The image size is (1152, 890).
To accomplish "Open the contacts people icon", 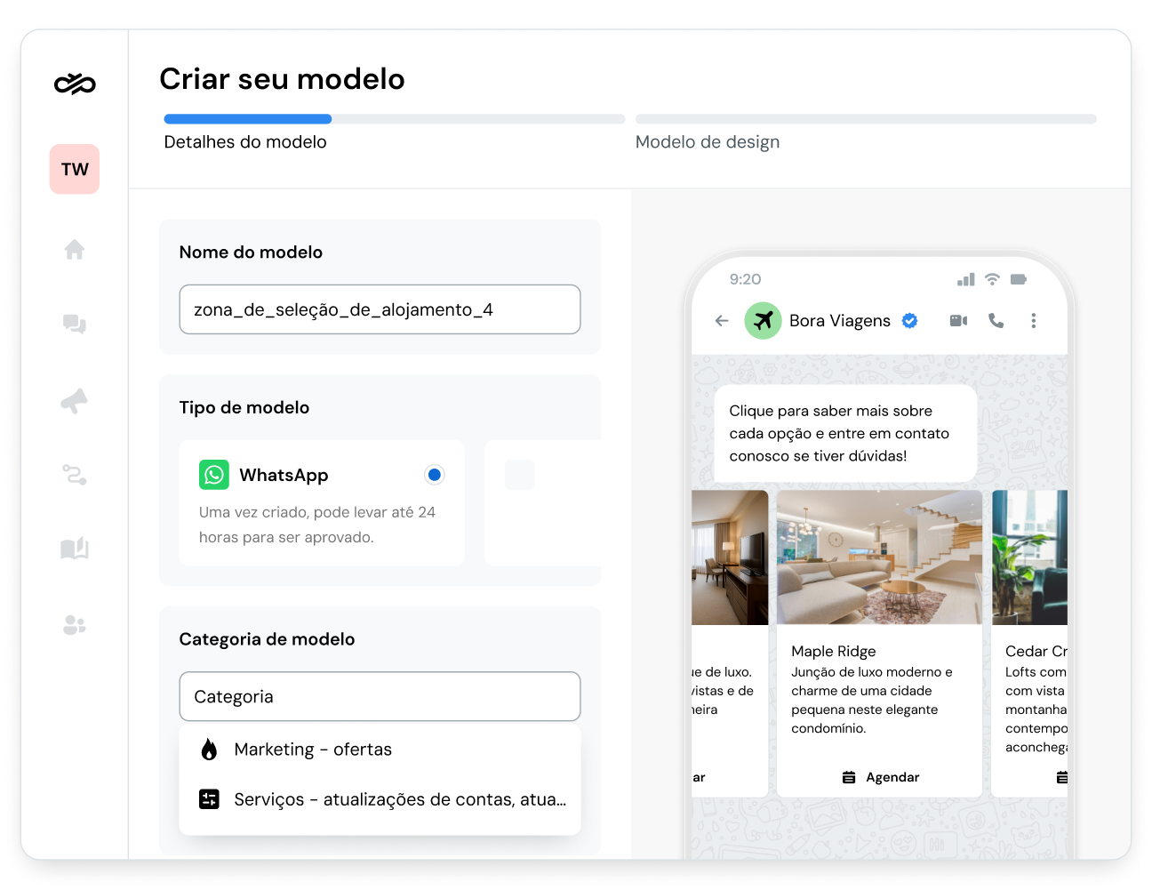I will [x=75, y=625].
